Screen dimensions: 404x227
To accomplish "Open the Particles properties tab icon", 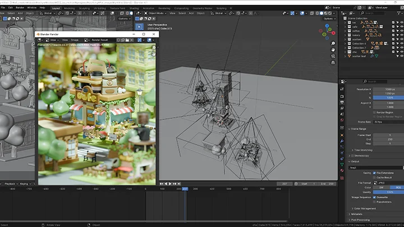I will pyautogui.click(x=342, y=147).
